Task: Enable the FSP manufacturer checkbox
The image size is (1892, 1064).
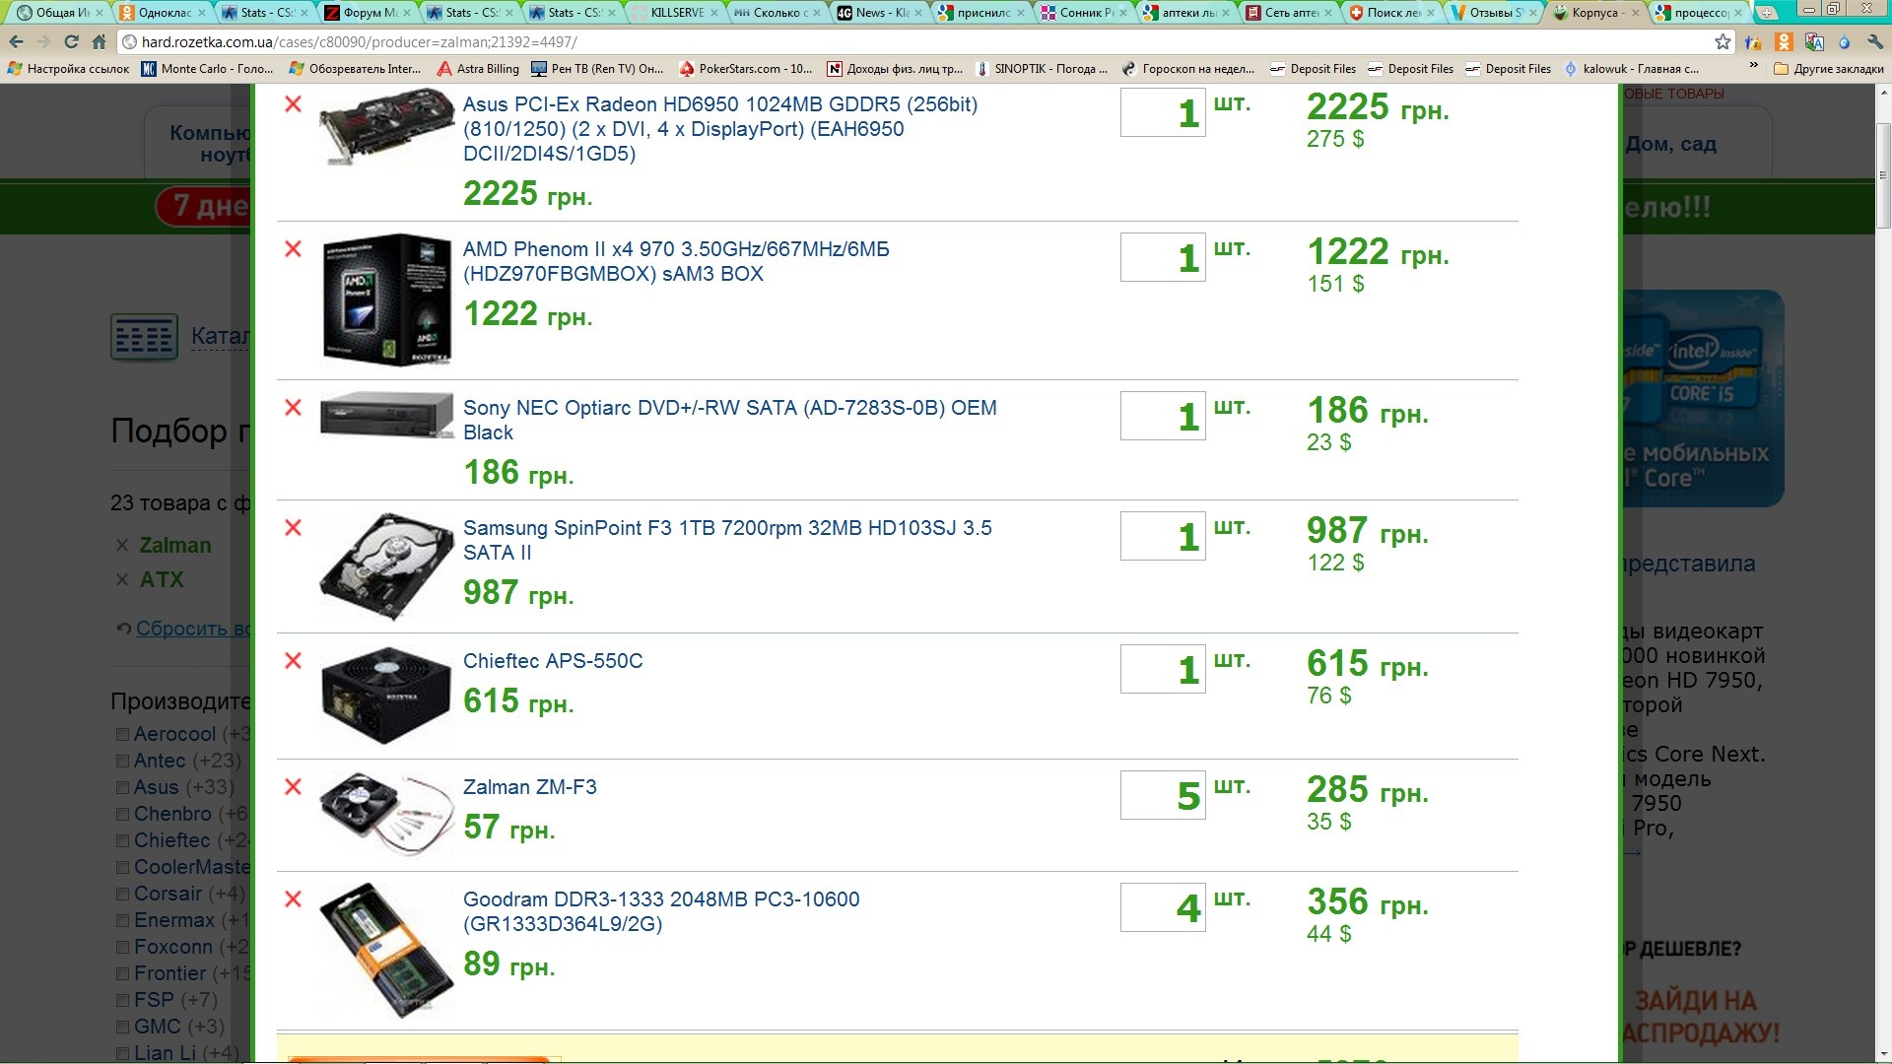Action: (x=123, y=1001)
